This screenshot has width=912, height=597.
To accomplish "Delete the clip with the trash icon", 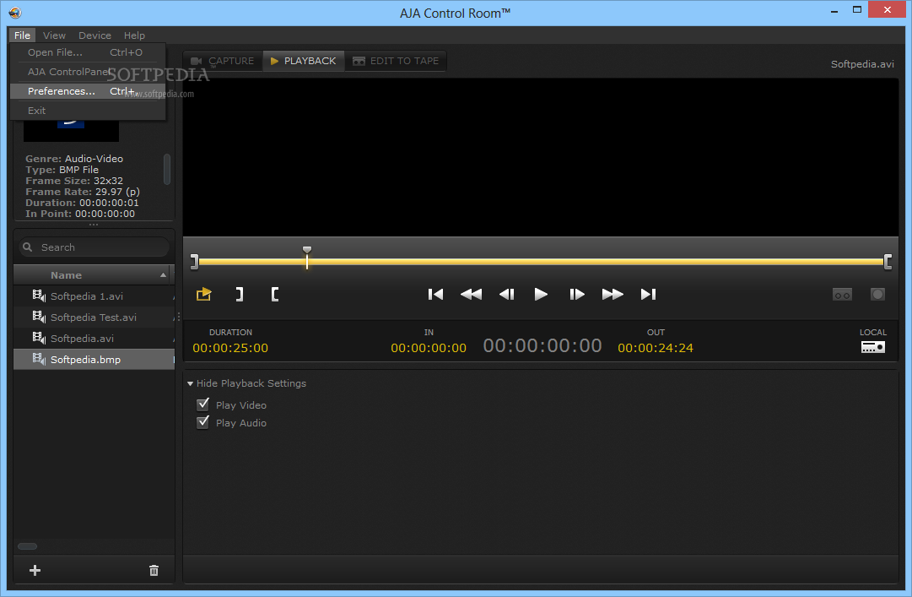I will coord(154,570).
